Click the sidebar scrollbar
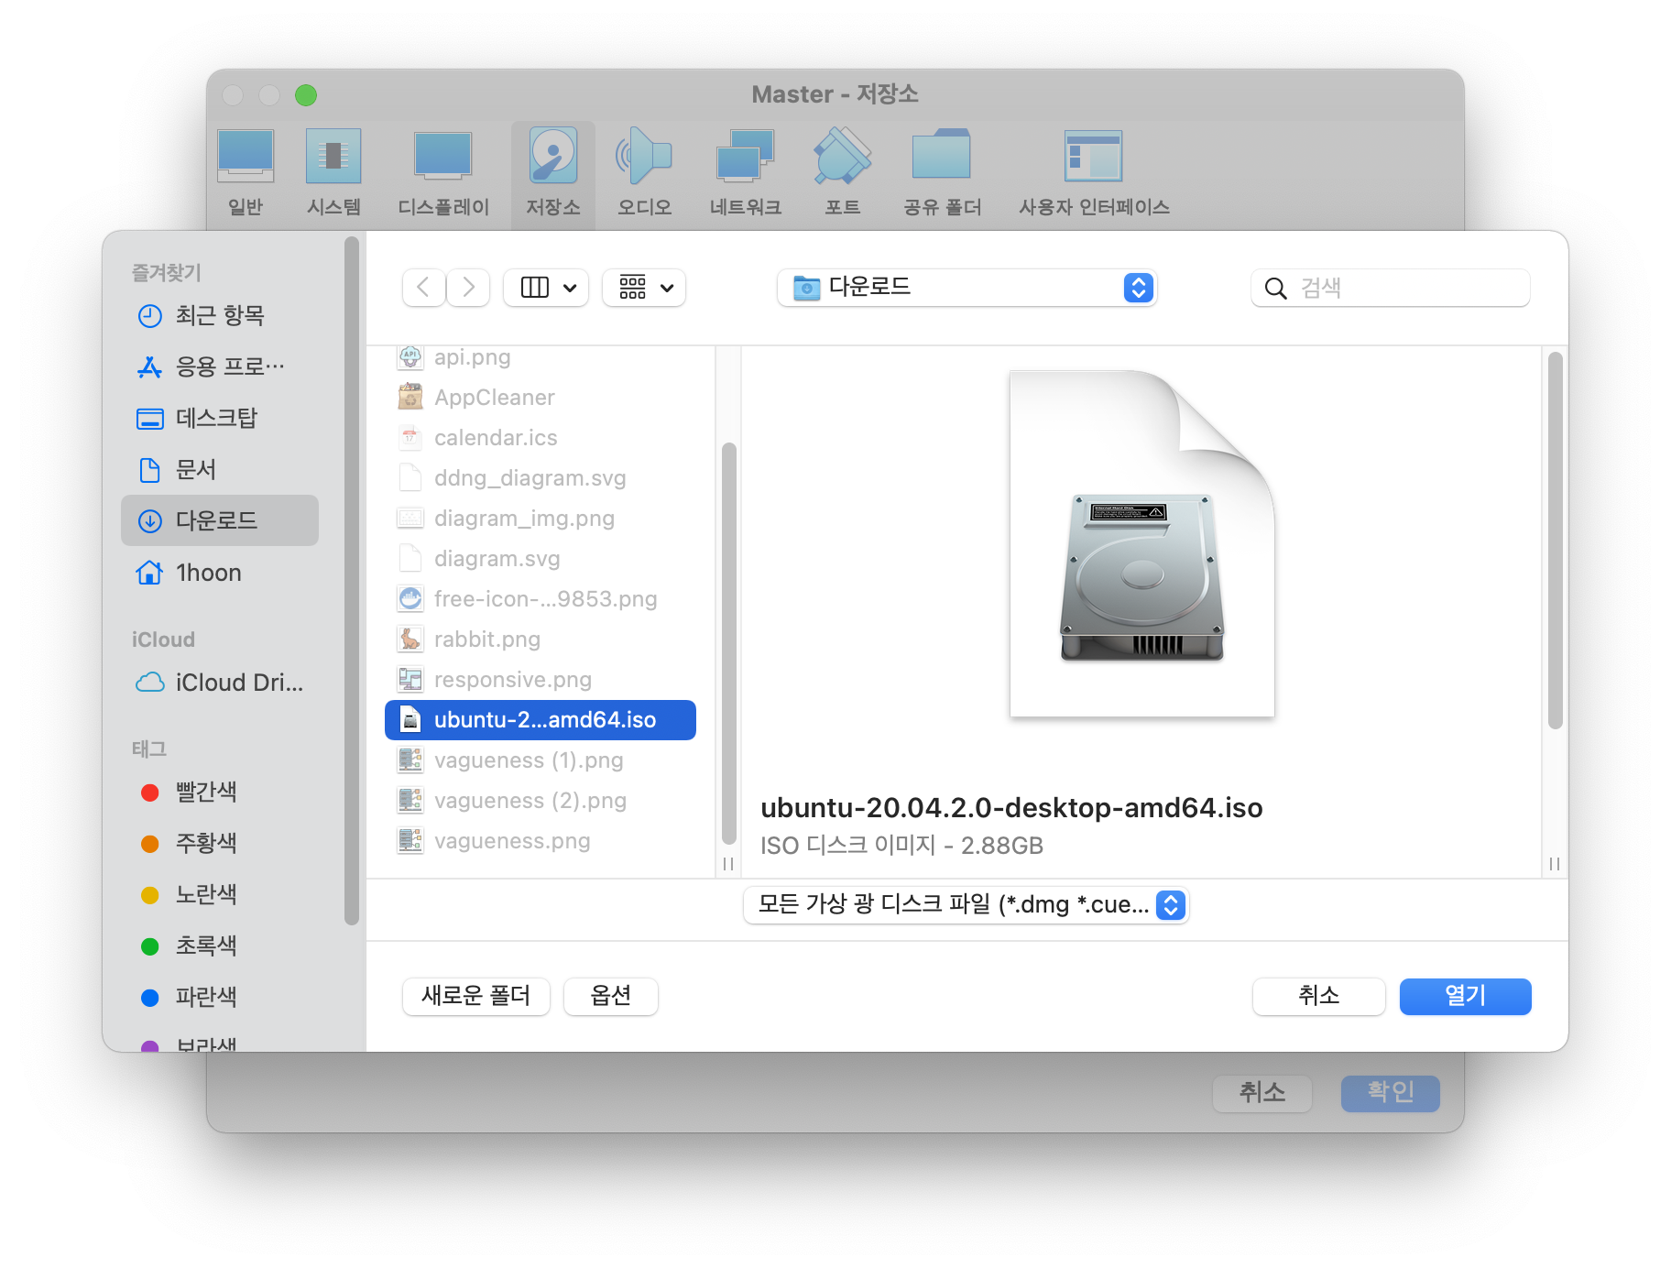Screen dimensions: 1671x1268 click(351, 581)
